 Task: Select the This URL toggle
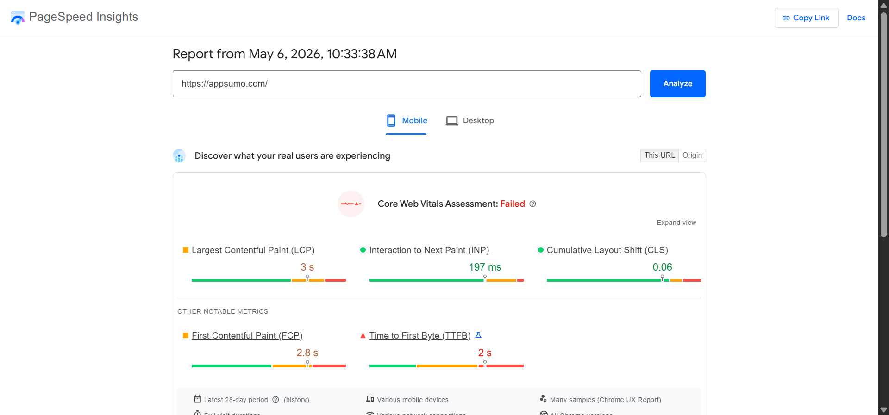pos(659,155)
